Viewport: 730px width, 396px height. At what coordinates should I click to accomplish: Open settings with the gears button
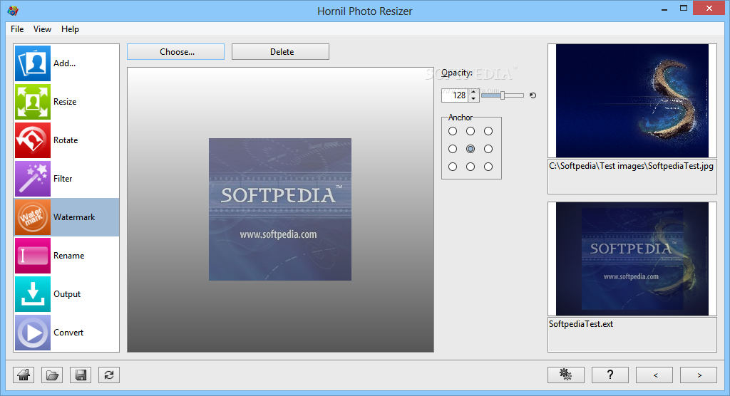[x=565, y=375]
